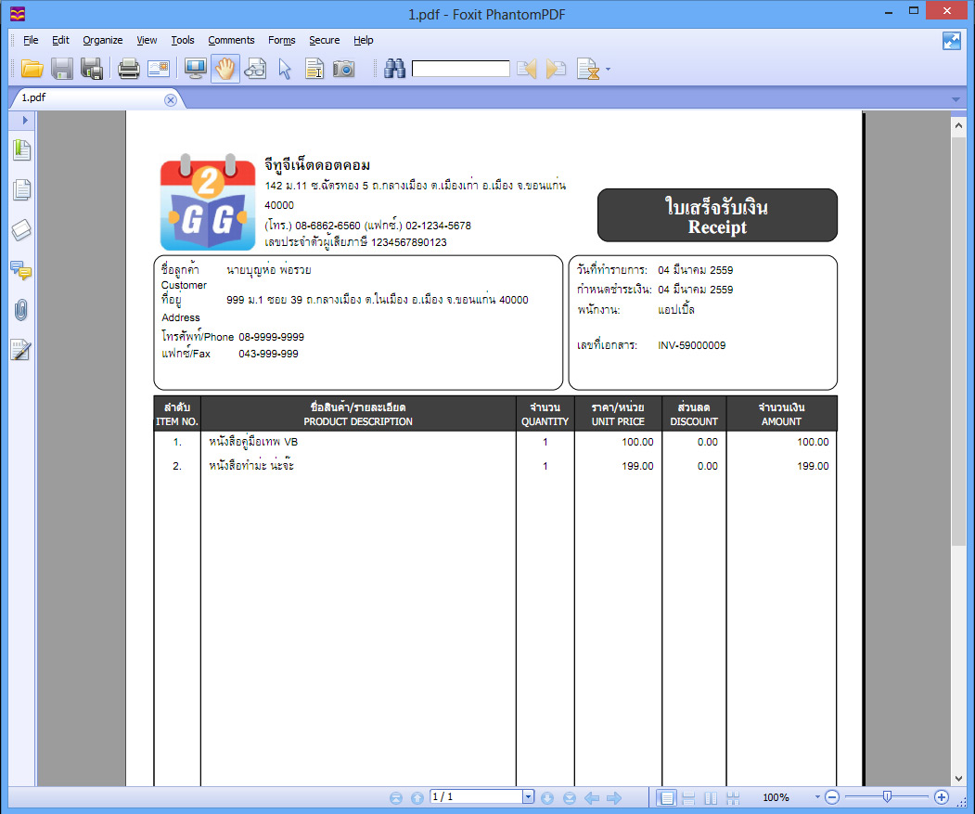
Task: Click the document-with-glasses read icon
Action: (x=255, y=69)
